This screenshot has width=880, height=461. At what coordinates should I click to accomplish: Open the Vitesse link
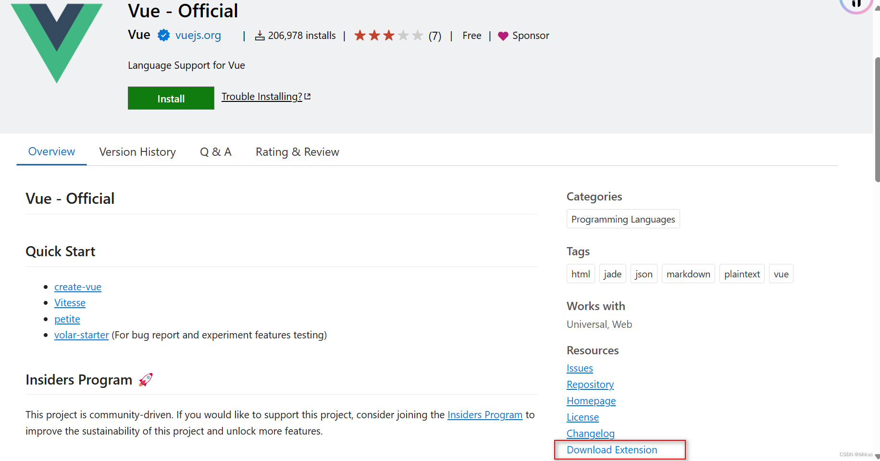[x=70, y=303]
